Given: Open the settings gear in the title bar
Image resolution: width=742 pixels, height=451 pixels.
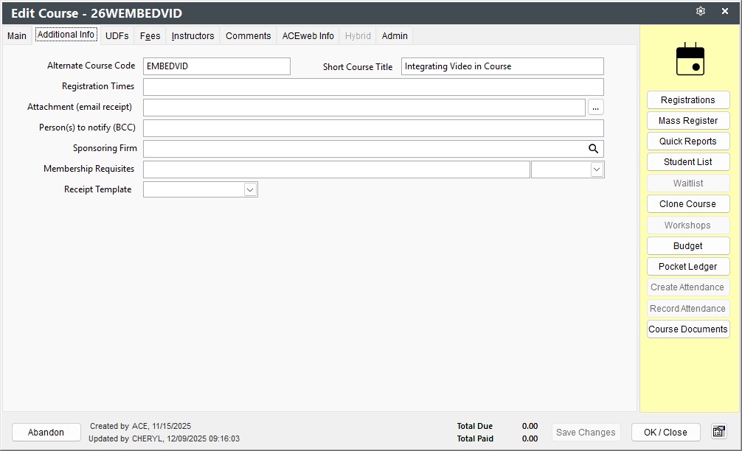Looking at the screenshot, I should pos(701,11).
